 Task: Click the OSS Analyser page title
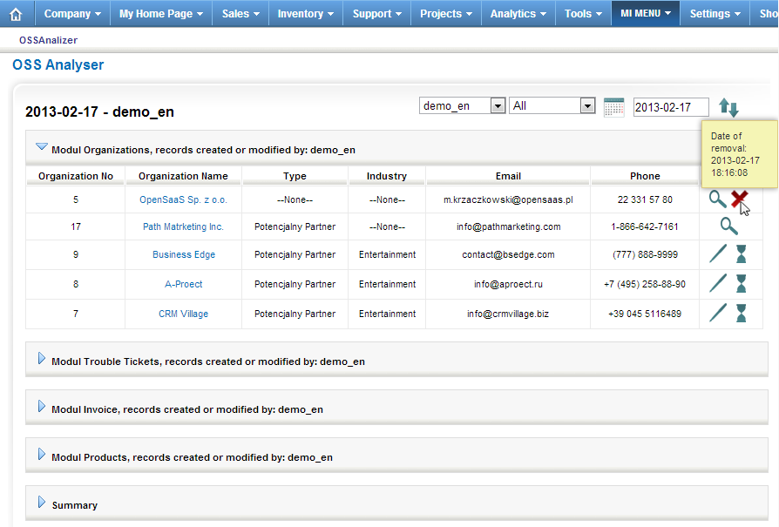[58, 64]
